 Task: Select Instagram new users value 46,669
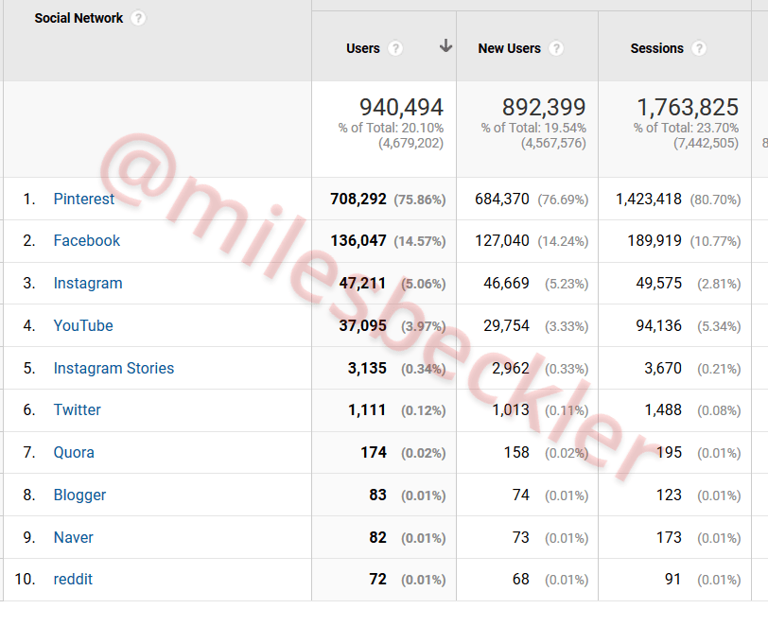(506, 283)
